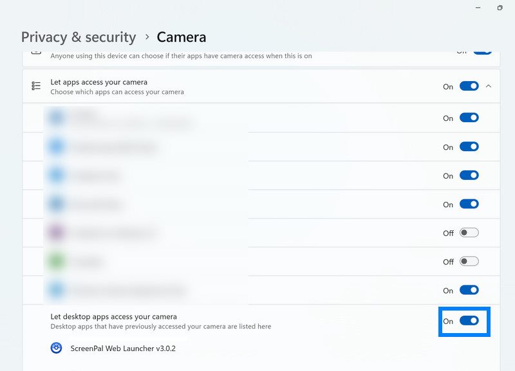Viewport: 515px width, 371px height.
Task: Toggle off Let apps access your camera
Action: [469, 86]
